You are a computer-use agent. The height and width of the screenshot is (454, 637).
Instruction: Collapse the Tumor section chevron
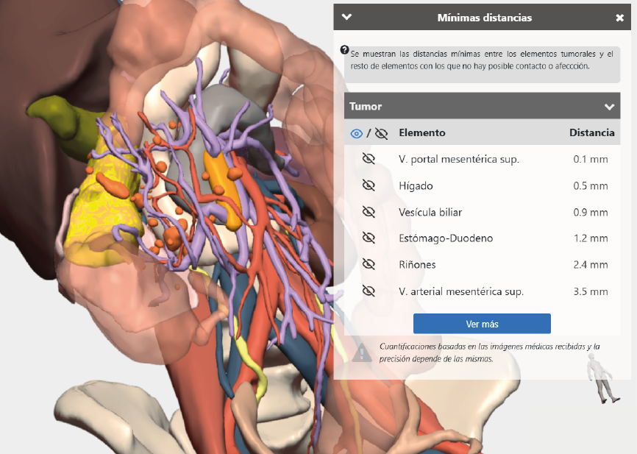(x=609, y=107)
